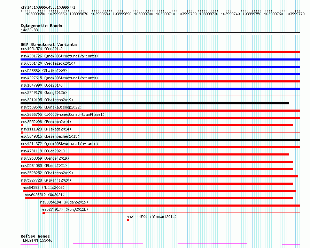This screenshot has width=310, height=248.
Task: Click the RefSeq Genes track title
Action: pos(35,237)
